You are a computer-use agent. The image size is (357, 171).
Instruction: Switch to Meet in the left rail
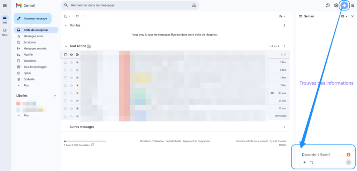(5, 31)
